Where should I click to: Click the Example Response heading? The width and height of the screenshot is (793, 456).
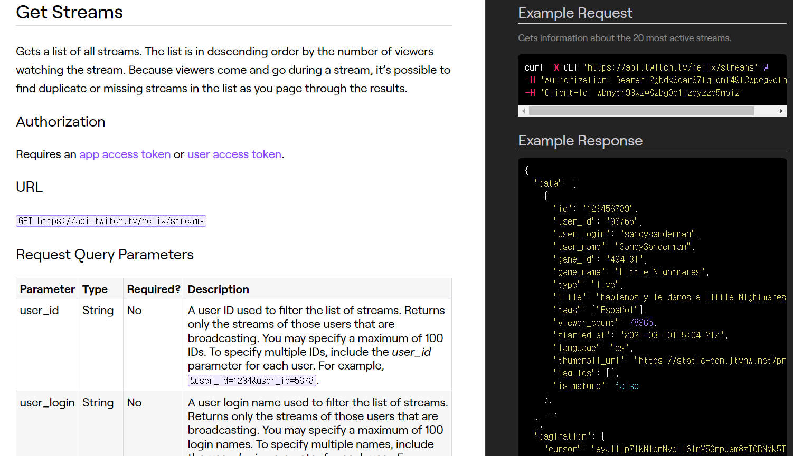pyautogui.click(x=580, y=141)
